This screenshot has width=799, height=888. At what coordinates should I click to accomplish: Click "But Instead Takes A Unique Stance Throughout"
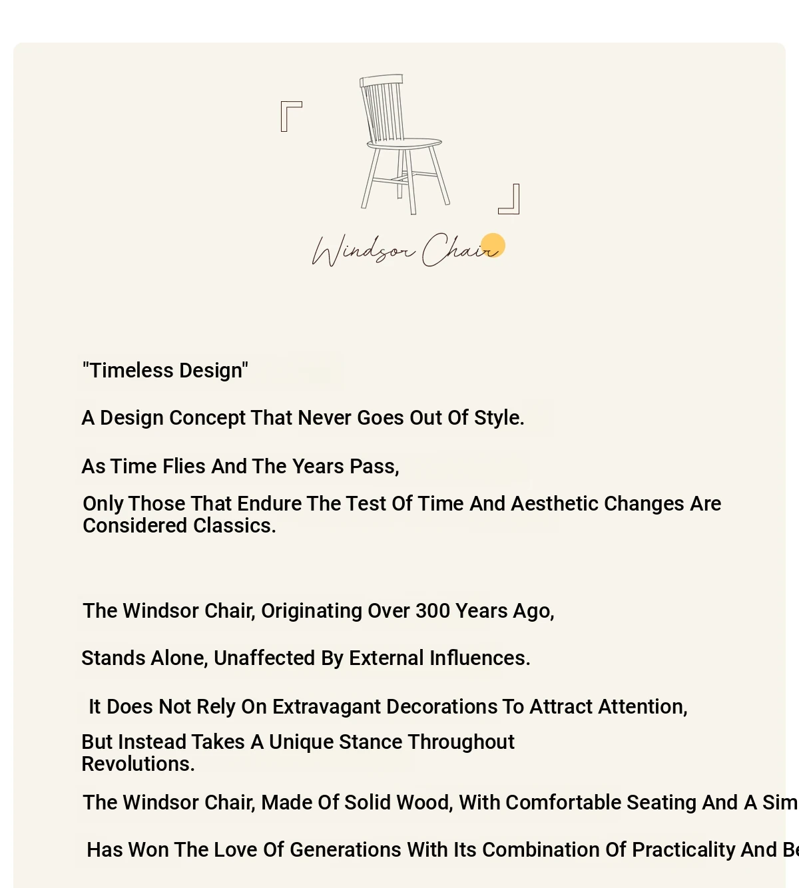coord(298,742)
